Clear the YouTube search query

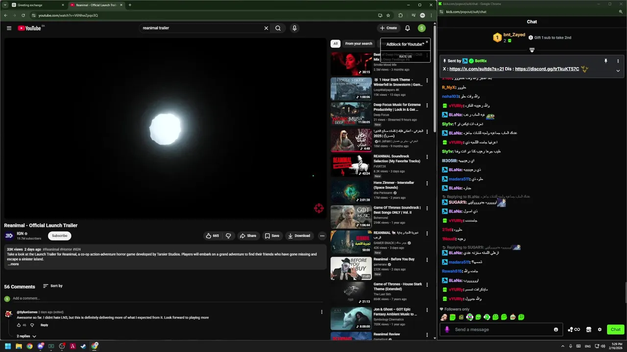(x=266, y=28)
